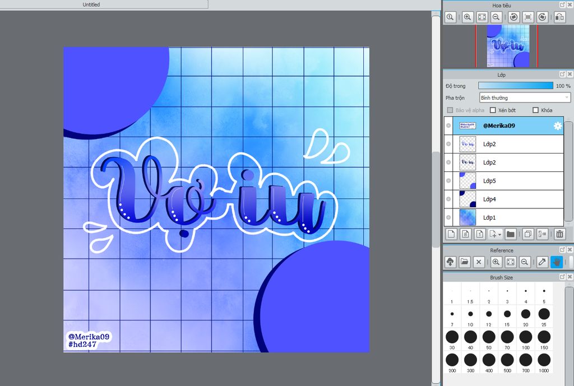This screenshot has height=386, width=574.
Task: Choose brush size 7
Action: 452,317
